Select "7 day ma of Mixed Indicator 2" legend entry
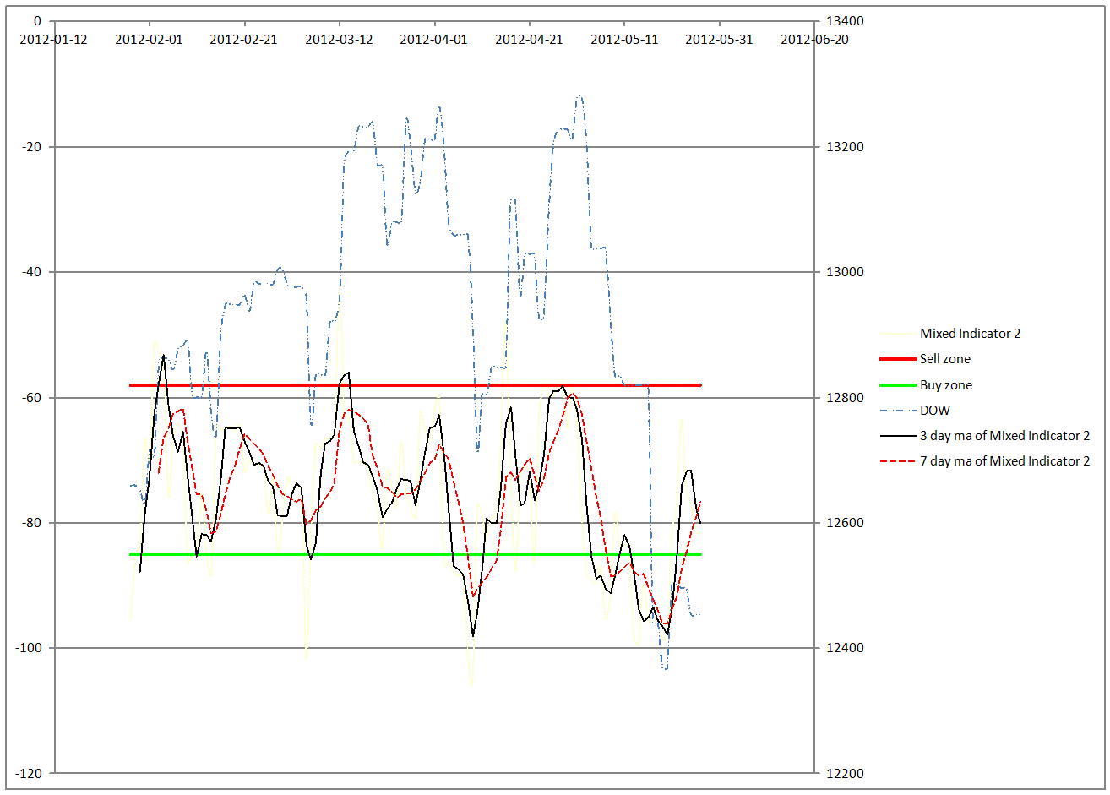The image size is (1110, 795). point(1004,461)
